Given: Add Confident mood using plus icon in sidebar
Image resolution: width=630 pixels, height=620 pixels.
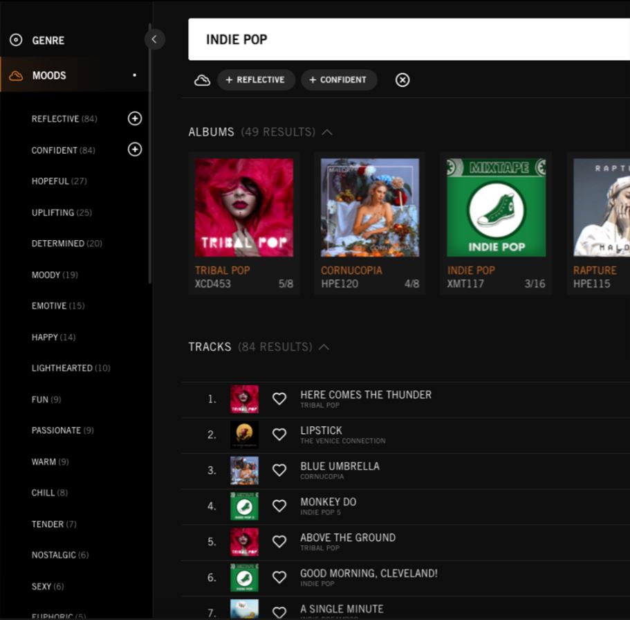Looking at the screenshot, I should (x=135, y=149).
